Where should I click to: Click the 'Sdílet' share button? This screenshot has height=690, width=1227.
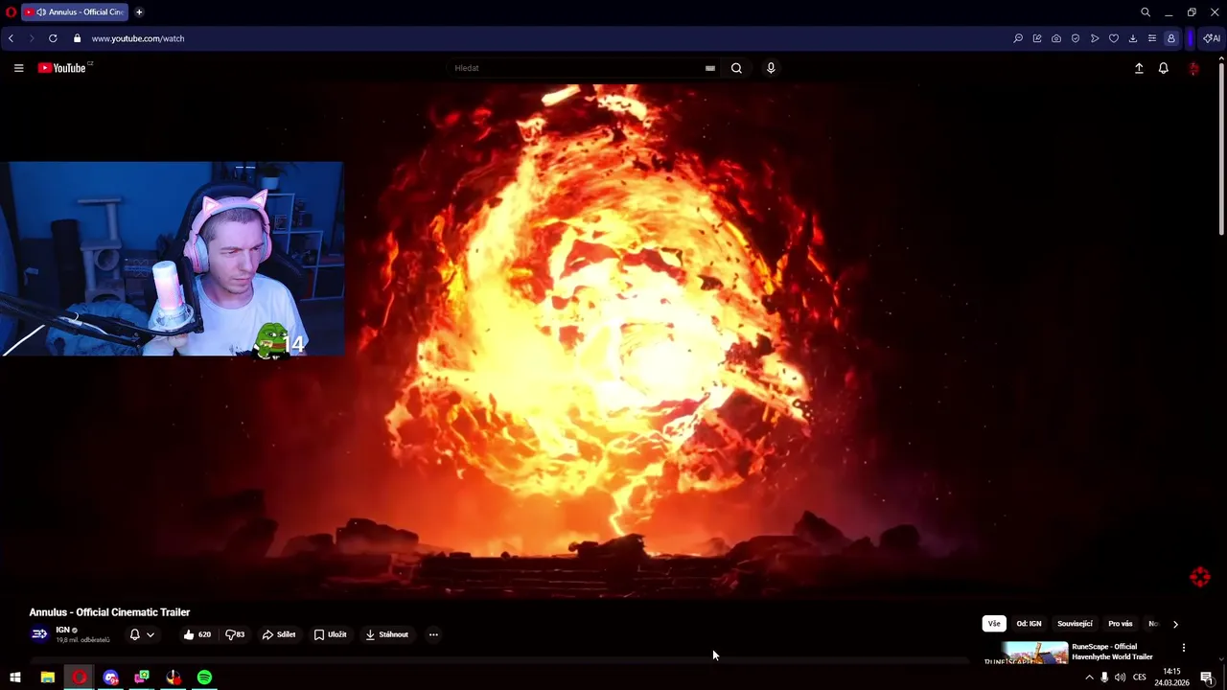point(279,634)
